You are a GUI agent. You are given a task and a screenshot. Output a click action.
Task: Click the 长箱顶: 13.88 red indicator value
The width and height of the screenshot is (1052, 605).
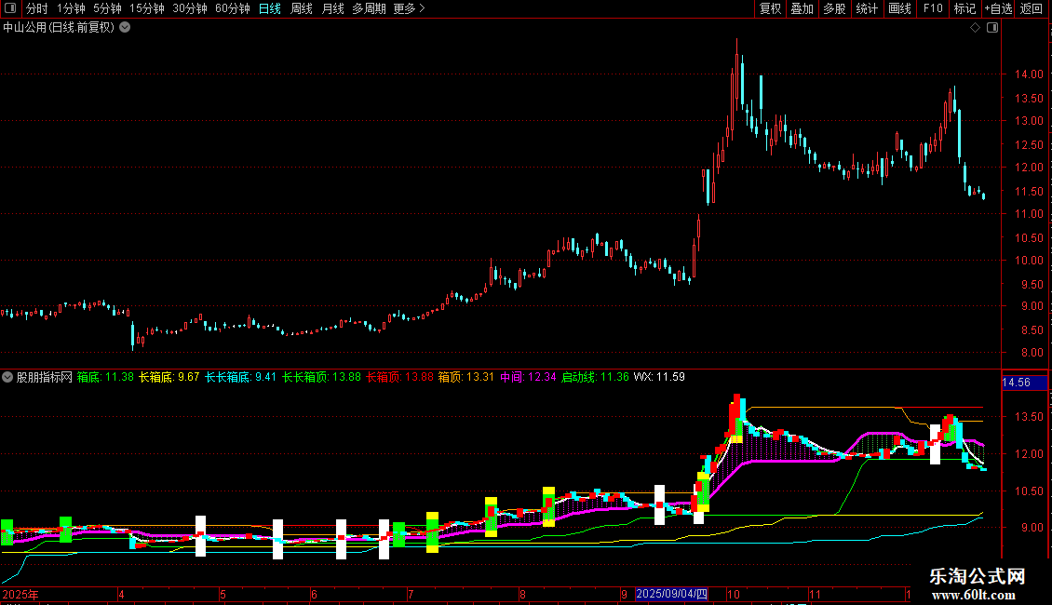(400, 377)
